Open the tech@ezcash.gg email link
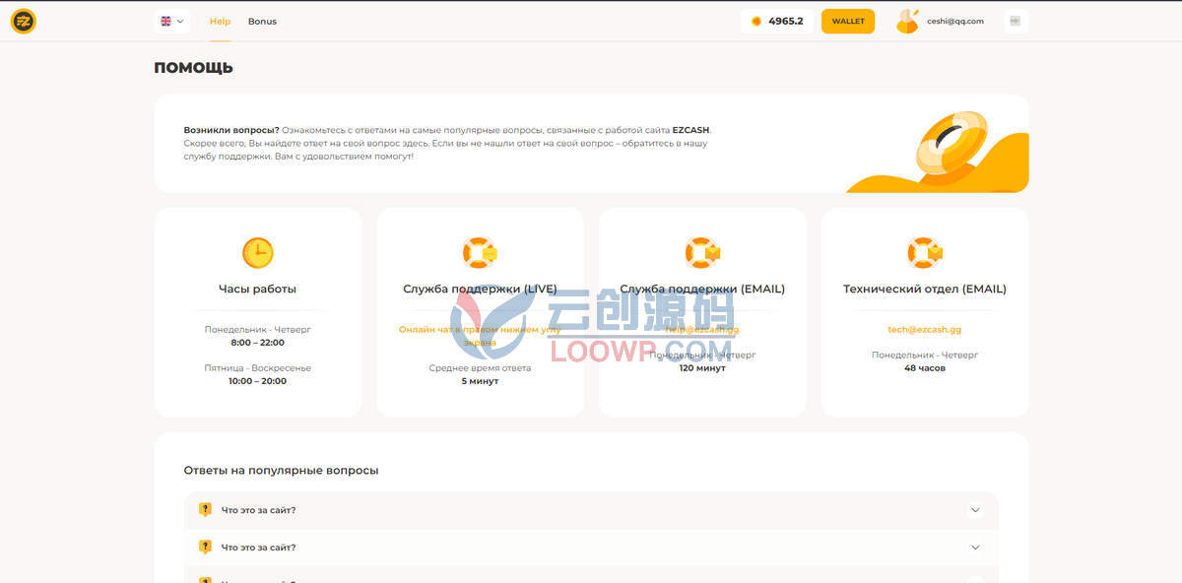1182x583 pixels. coord(925,330)
